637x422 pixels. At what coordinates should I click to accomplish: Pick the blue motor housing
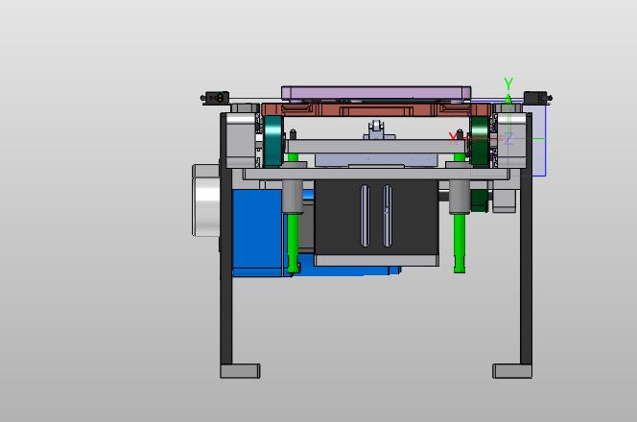(257, 234)
